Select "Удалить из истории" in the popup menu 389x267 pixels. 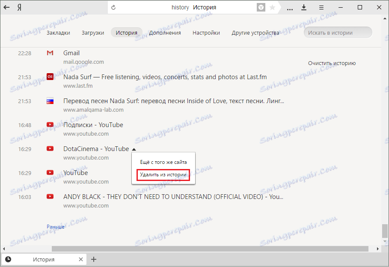tap(163, 175)
